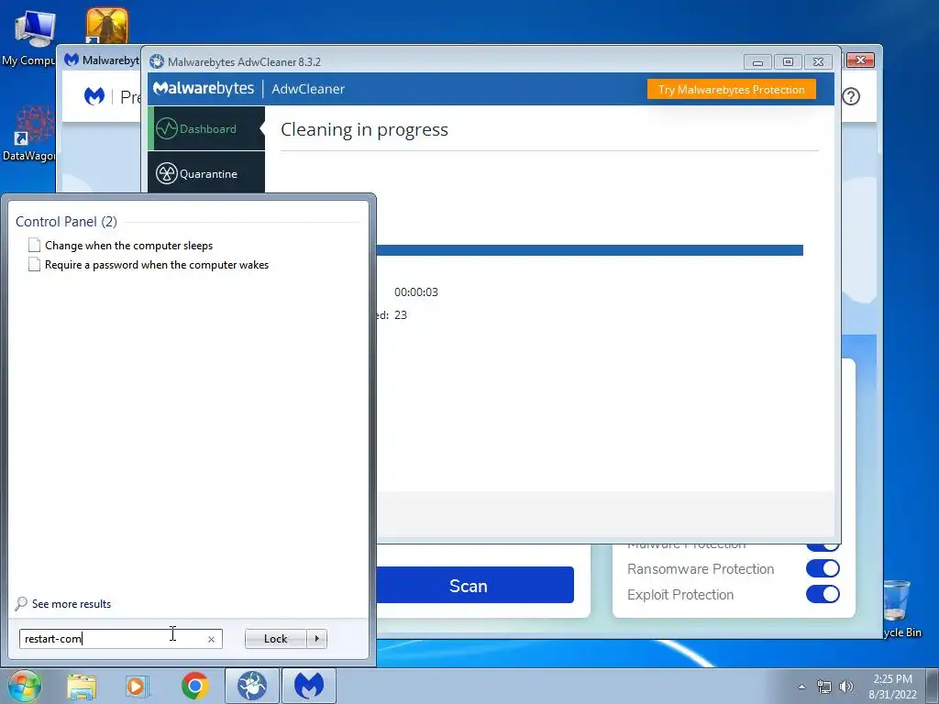The image size is (939, 704).
Task: Click the document icon beside Change when the computer sleeps
Action: (x=34, y=245)
